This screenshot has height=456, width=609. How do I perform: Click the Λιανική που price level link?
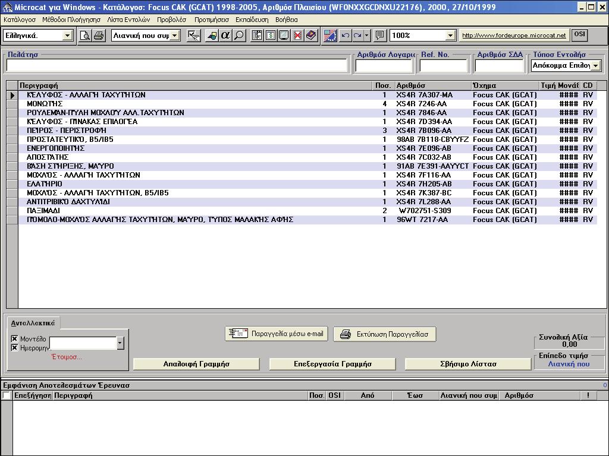pos(569,364)
